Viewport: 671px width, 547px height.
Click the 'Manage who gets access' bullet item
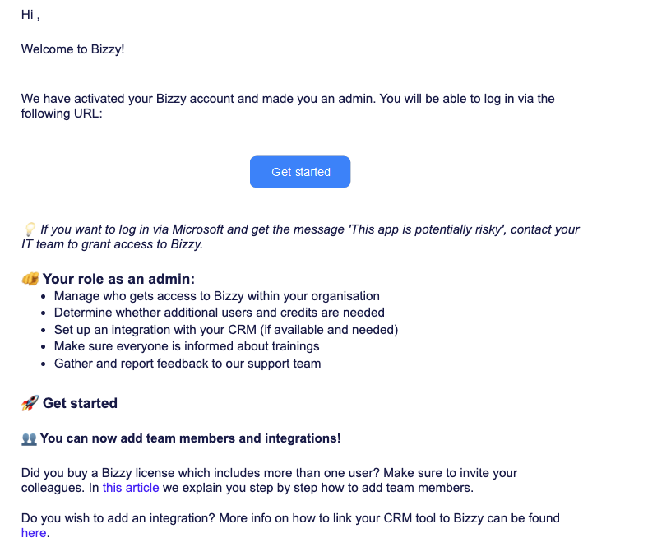point(216,296)
